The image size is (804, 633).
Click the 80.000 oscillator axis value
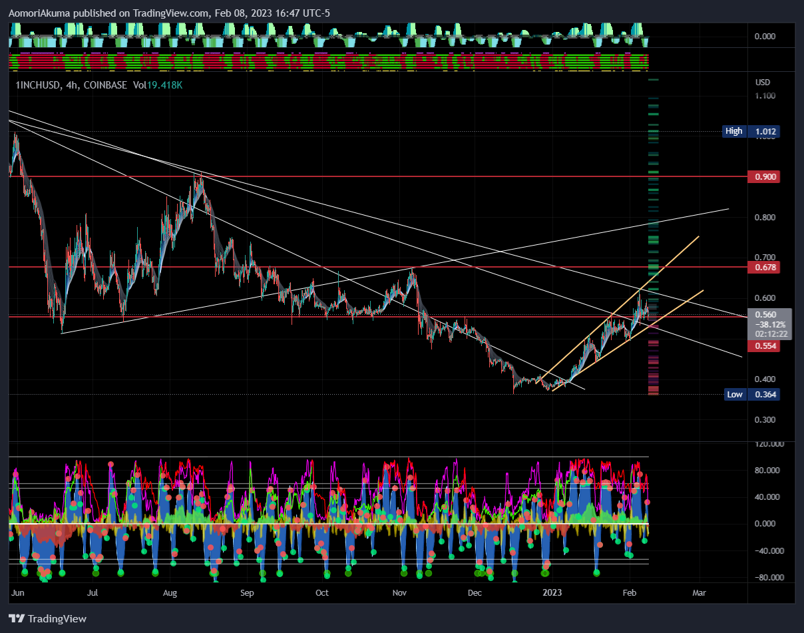[x=767, y=470]
